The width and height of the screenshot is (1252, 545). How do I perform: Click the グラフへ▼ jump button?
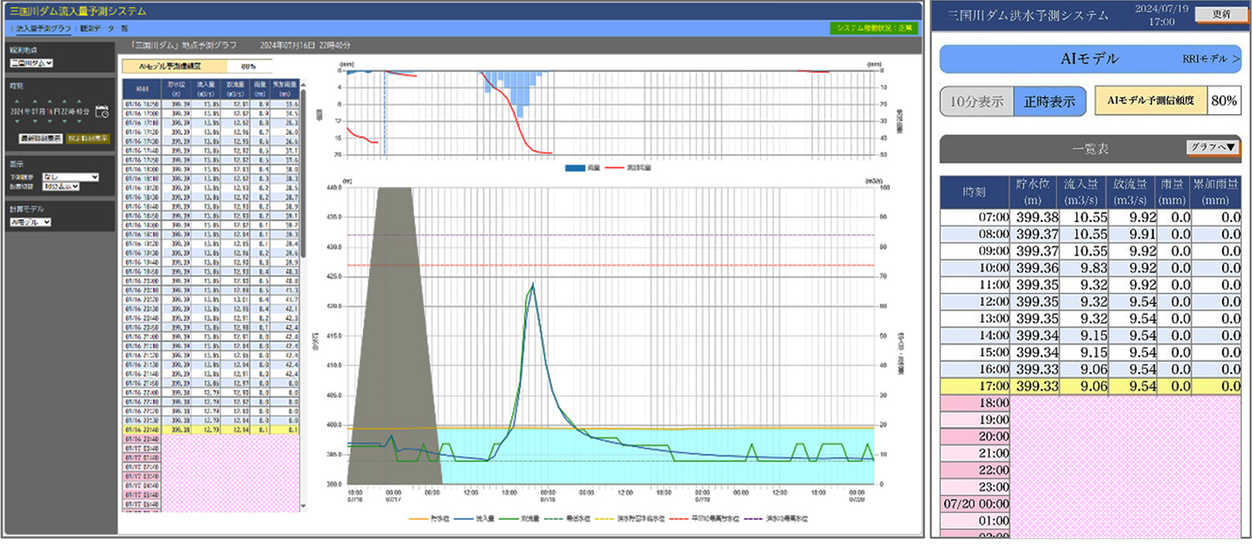point(1212,148)
